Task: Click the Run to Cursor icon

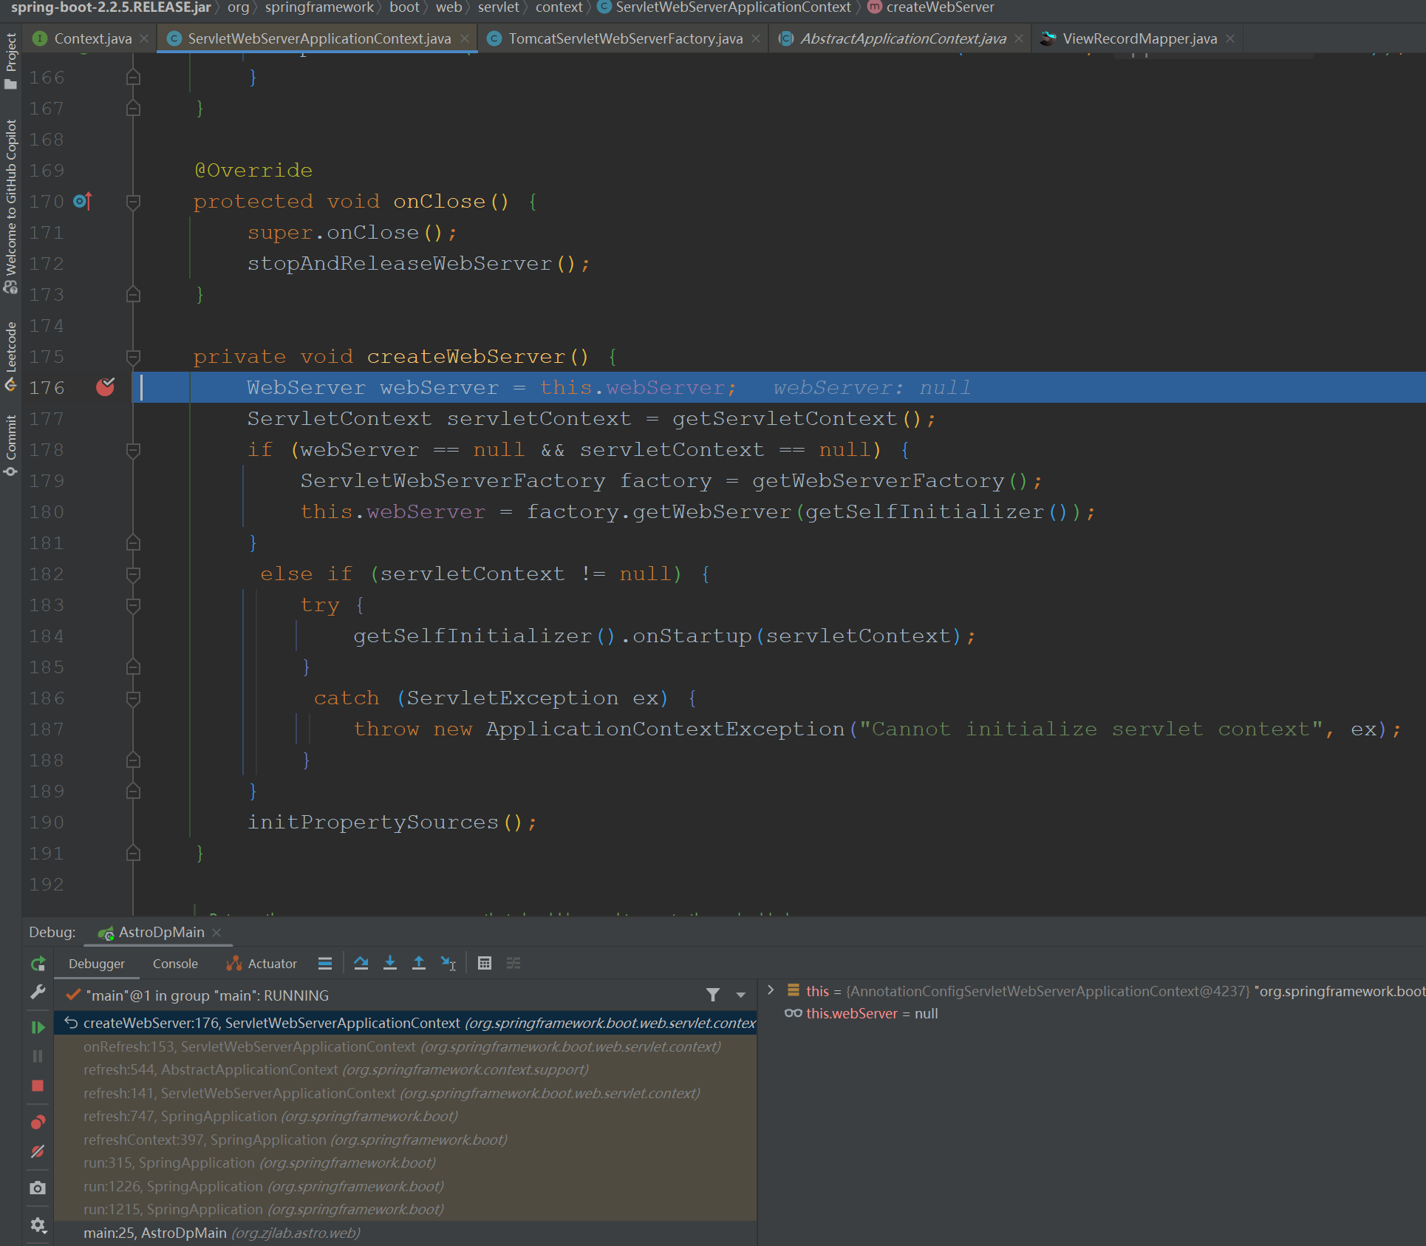Action: pos(448,963)
